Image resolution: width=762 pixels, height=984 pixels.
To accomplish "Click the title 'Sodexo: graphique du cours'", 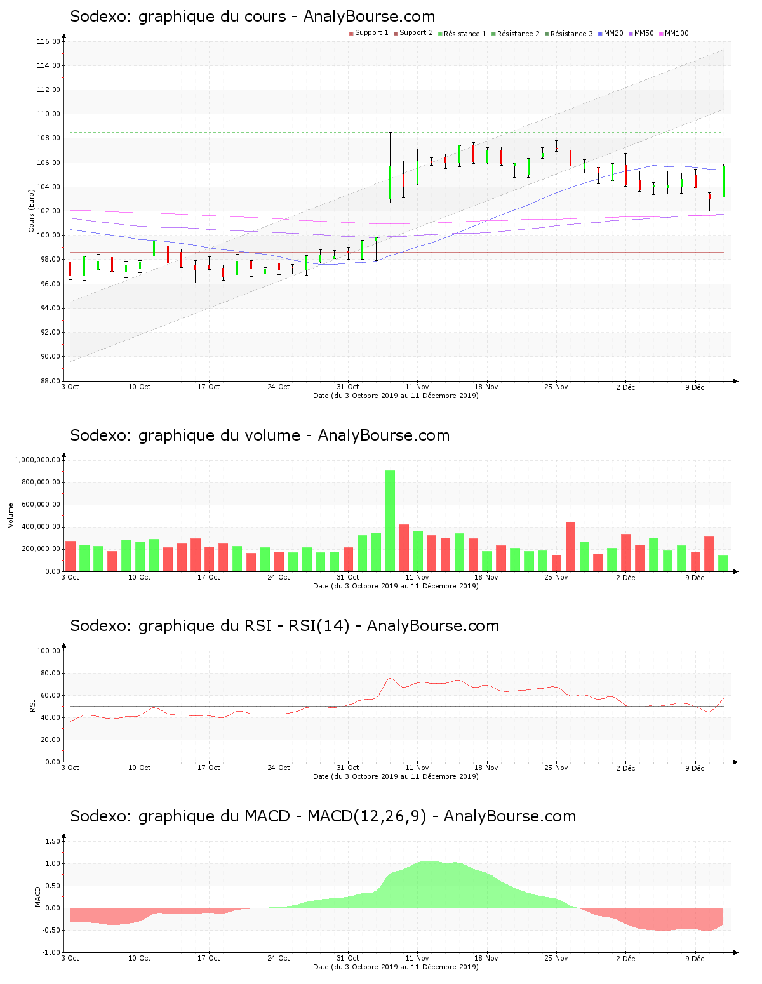I will pos(253,17).
